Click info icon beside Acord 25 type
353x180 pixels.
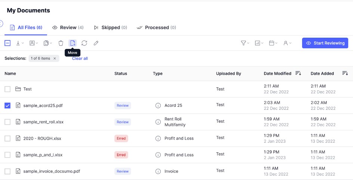[158, 106]
